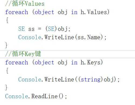Image resolution: width=135 pixels, height=105 pixels.
Task: Click WriteLine in the string cast line
Action: tap(59, 79)
